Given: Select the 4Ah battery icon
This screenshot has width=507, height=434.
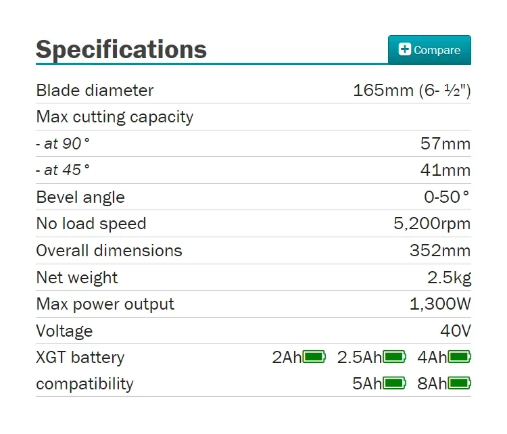Looking at the screenshot, I should [x=459, y=357].
